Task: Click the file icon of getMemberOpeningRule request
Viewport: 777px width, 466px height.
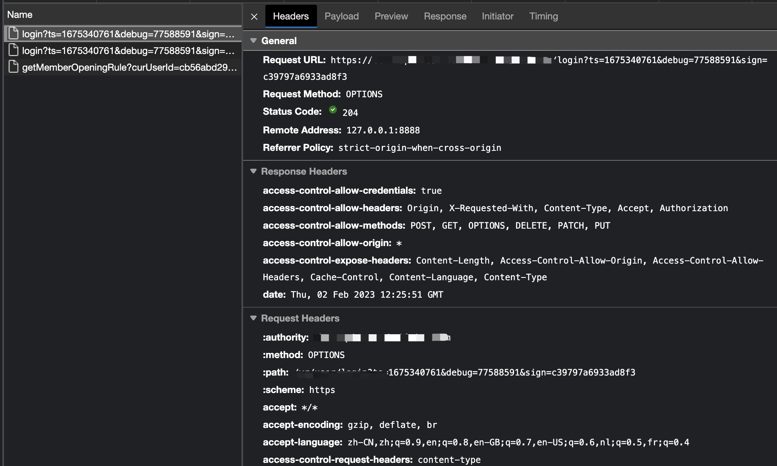Action: (14, 67)
